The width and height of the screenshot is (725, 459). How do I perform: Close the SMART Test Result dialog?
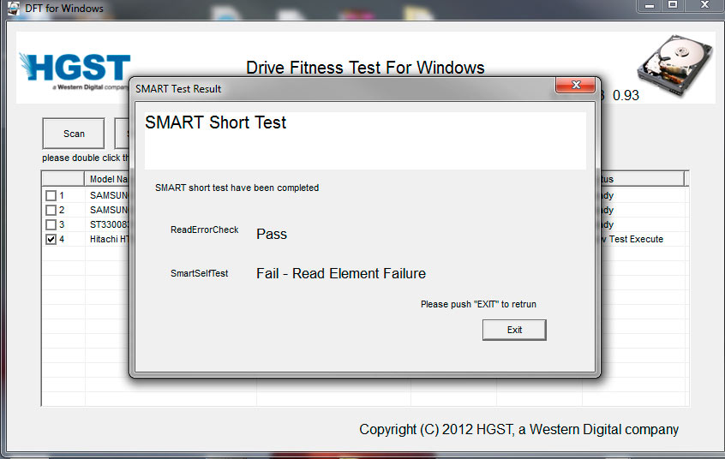tap(576, 85)
